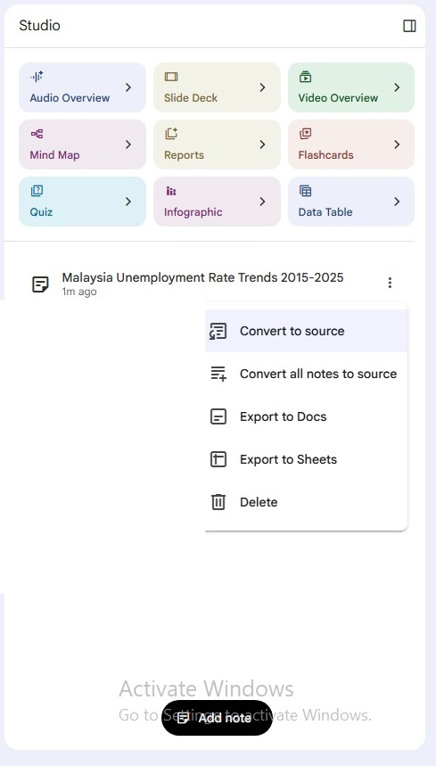Expand Reports options chevron
This screenshot has width=436, height=766.
(262, 144)
